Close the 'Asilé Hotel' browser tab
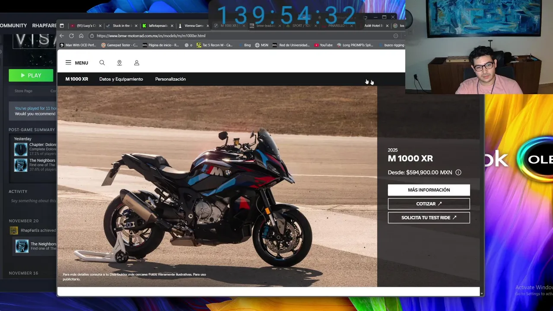Image resolution: width=553 pixels, height=311 pixels. tap(387, 26)
